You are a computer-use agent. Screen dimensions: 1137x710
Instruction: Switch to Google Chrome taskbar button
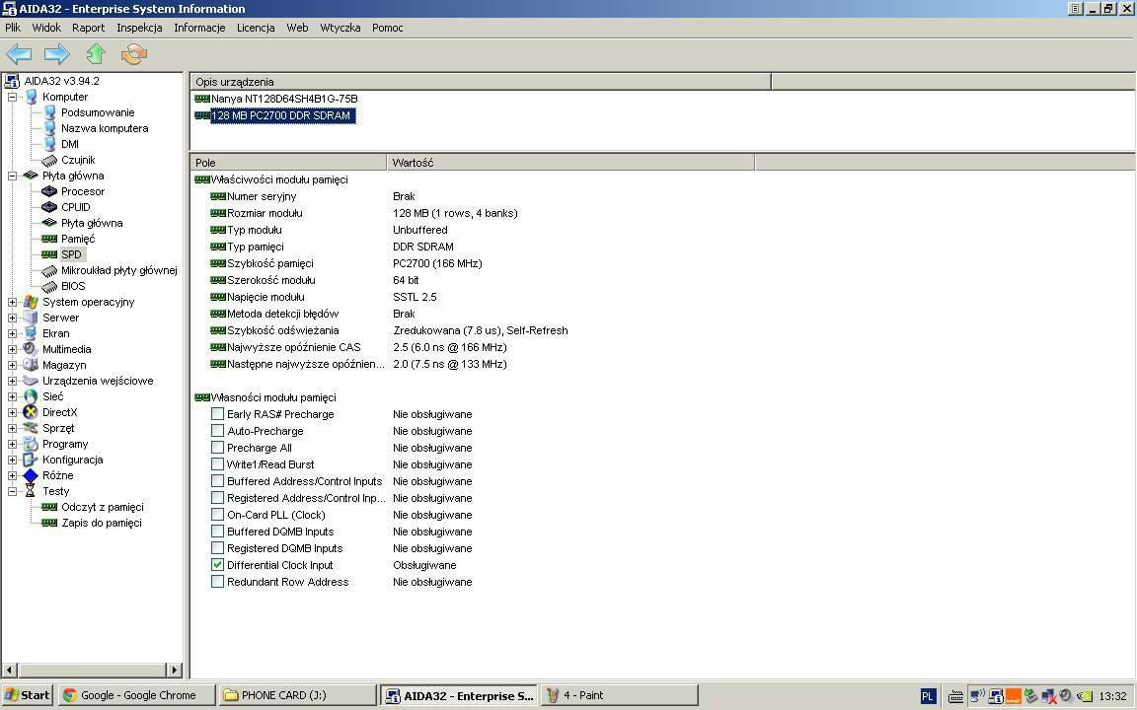click(137, 695)
